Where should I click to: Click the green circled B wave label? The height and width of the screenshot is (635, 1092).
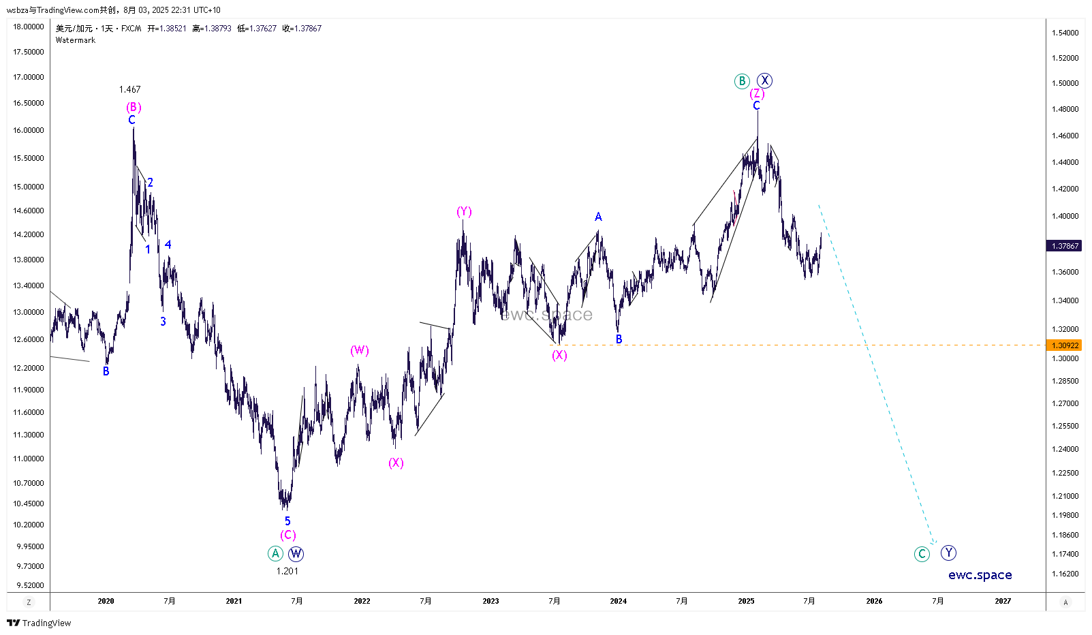pyautogui.click(x=742, y=81)
